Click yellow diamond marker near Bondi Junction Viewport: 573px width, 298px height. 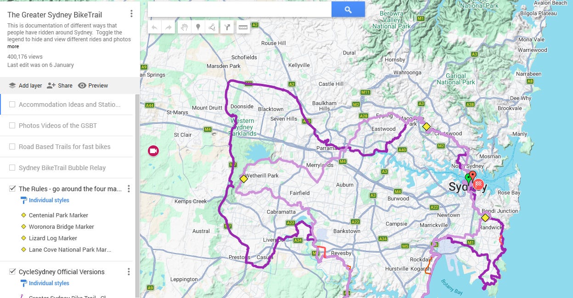pyautogui.click(x=485, y=217)
